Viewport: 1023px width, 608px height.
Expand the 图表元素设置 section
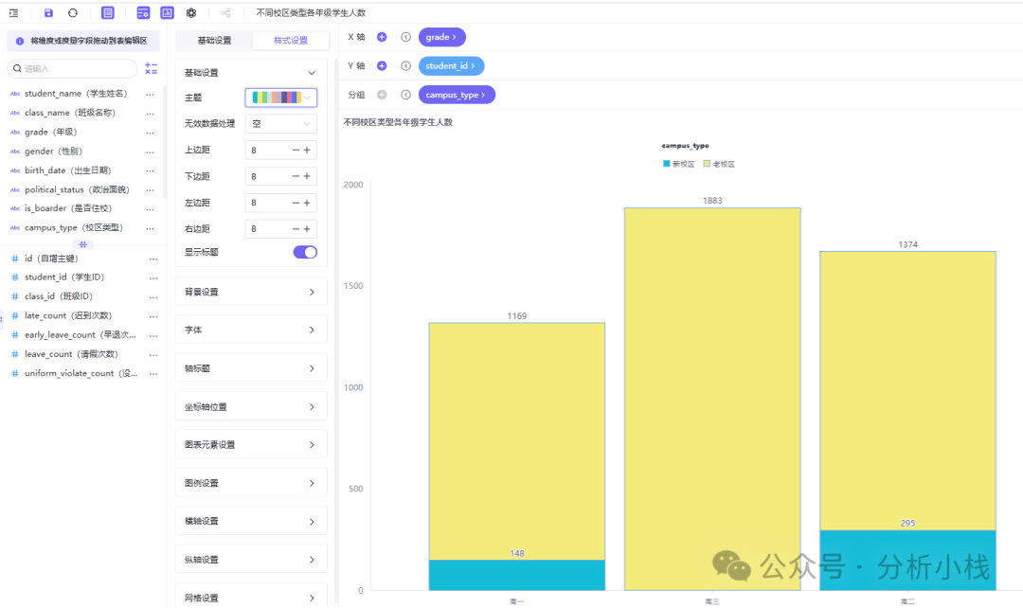[250, 444]
